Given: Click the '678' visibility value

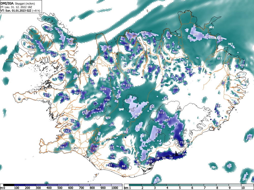Looking at the screenshot, I should pos(138,114).
